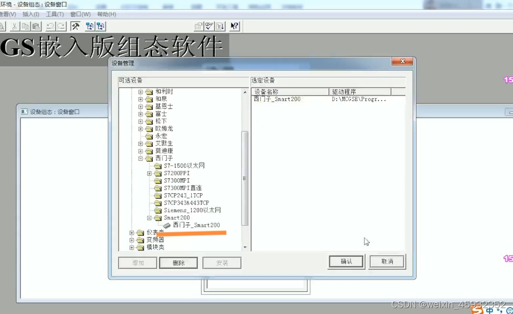Click the 永宏 folder icon
Viewport: 513px width, 314px height.
click(149, 136)
